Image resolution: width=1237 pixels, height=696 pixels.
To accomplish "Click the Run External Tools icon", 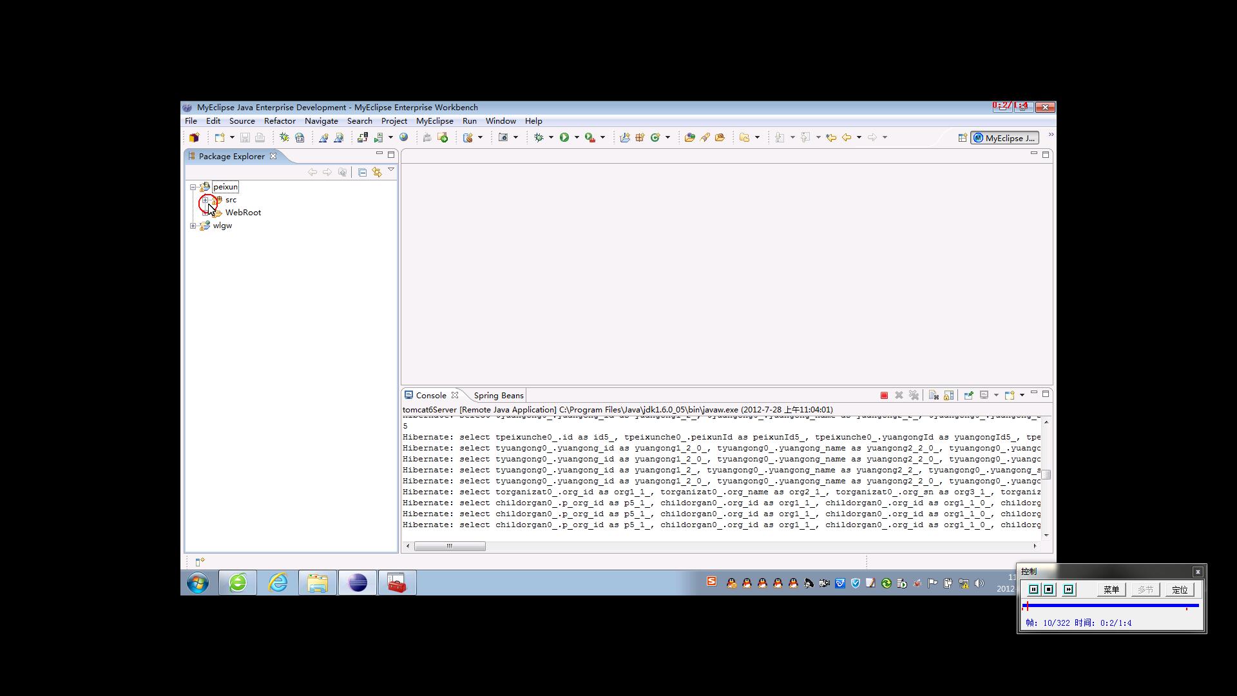I will (x=590, y=137).
